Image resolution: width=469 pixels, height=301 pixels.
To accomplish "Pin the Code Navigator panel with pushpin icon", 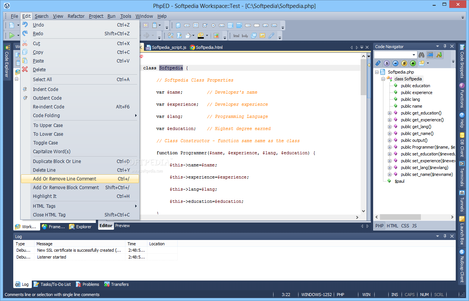I will click(x=445, y=46).
